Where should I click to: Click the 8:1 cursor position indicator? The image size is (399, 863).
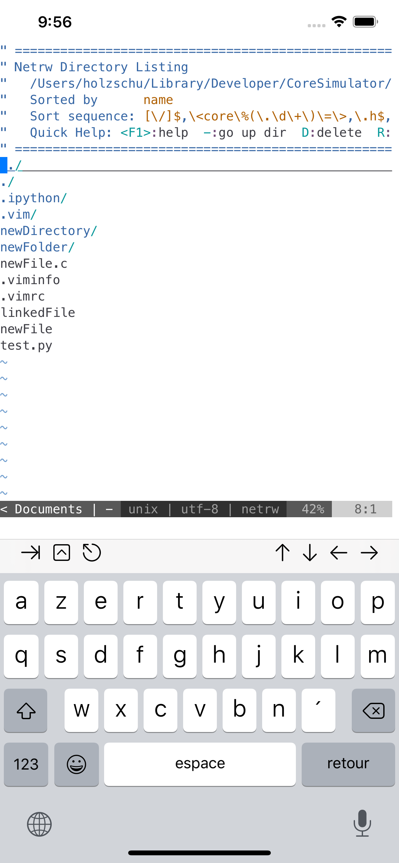click(x=366, y=509)
